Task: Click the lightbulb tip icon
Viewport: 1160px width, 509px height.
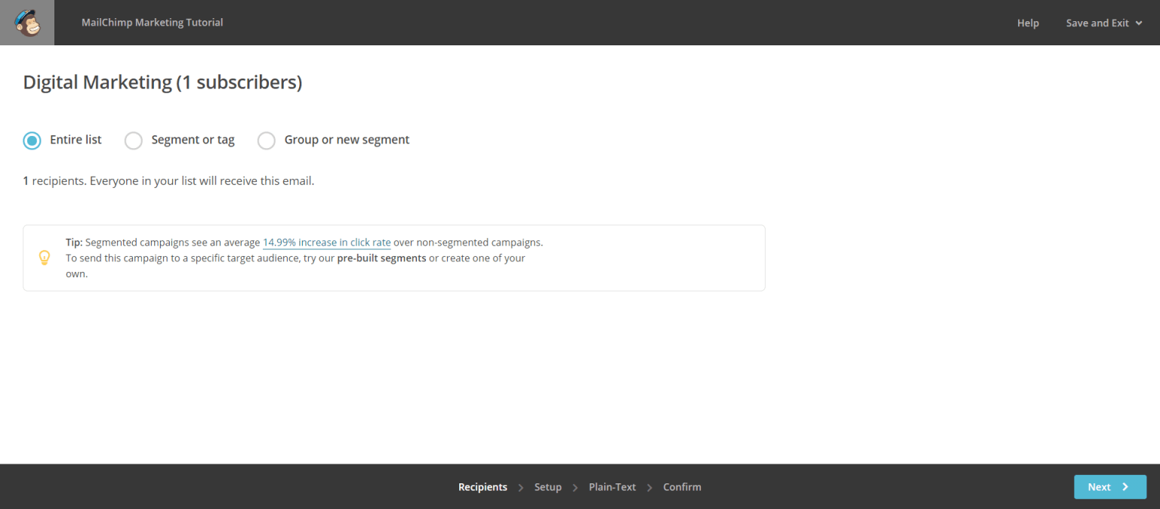Action: (45, 258)
